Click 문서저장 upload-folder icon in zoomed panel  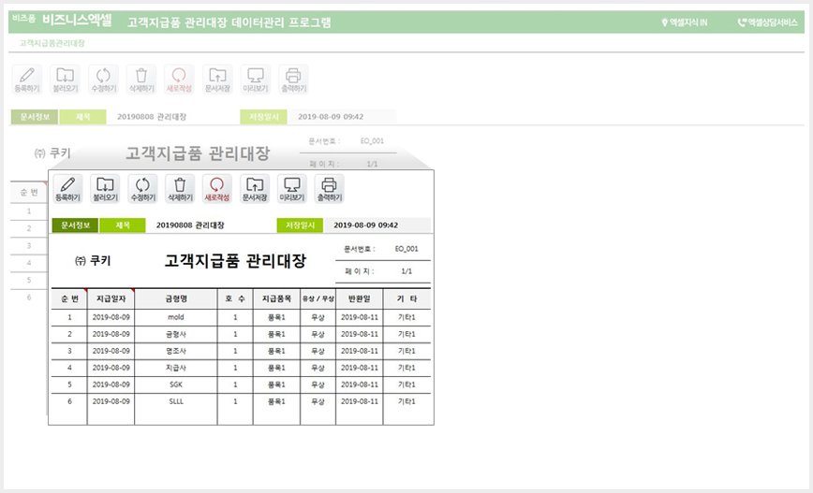pos(255,189)
